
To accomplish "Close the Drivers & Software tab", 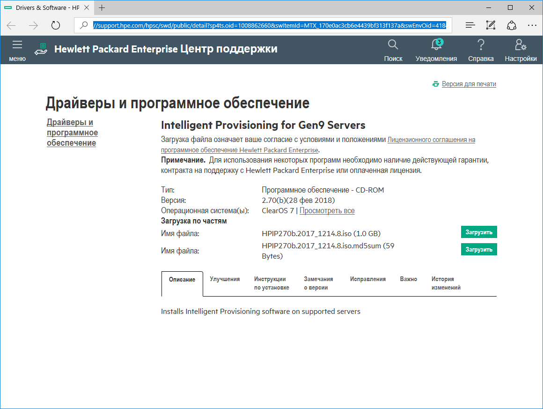I will click(87, 7).
